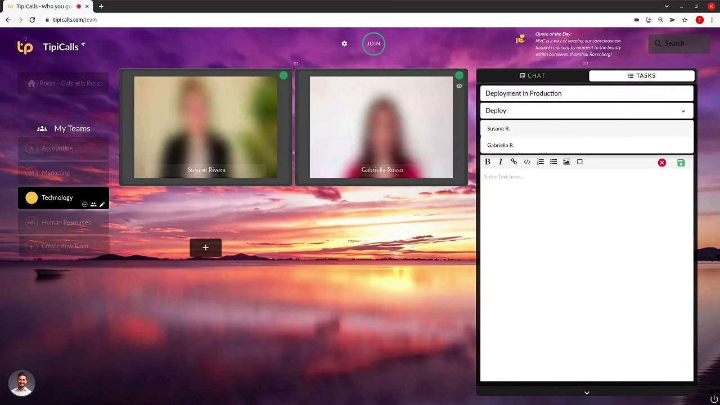Toggle the eye icon on Gabriella Russo's video
The height and width of the screenshot is (405, 720).
point(459,86)
